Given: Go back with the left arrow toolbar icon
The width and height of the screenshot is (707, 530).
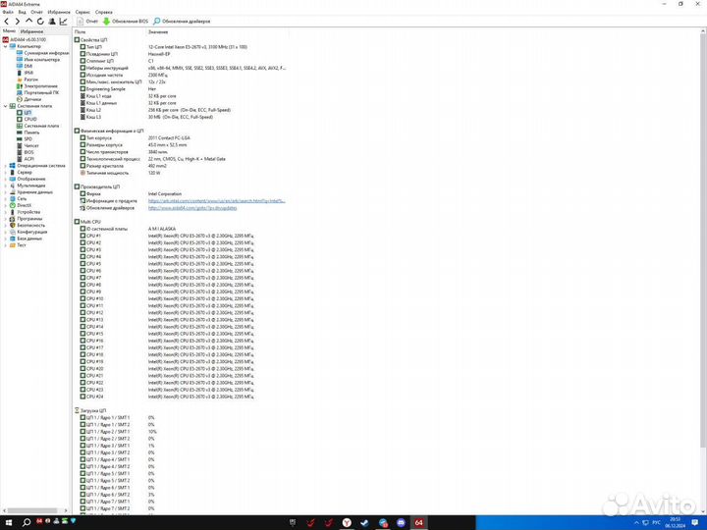Looking at the screenshot, I should (6, 22).
